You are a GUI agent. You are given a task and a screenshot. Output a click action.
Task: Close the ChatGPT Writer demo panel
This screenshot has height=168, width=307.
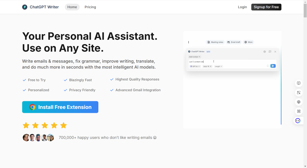tap(275, 52)
